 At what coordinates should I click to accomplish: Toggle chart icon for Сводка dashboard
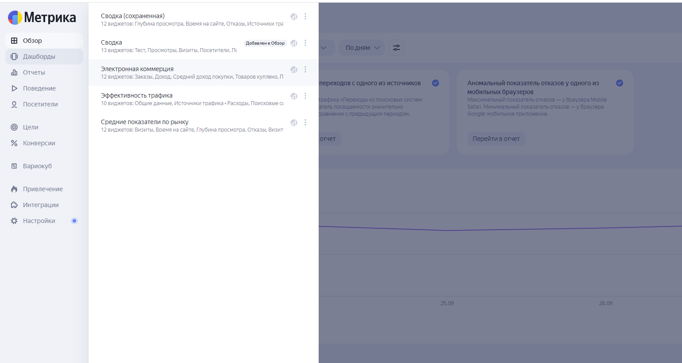293,43
